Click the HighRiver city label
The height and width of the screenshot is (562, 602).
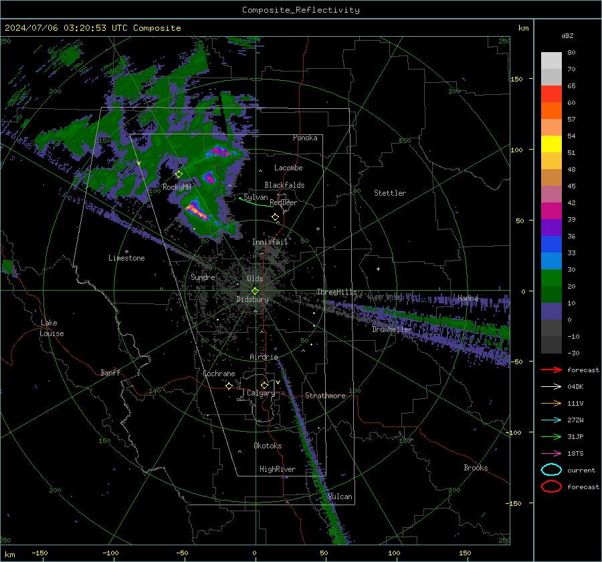tap(278, 469)
